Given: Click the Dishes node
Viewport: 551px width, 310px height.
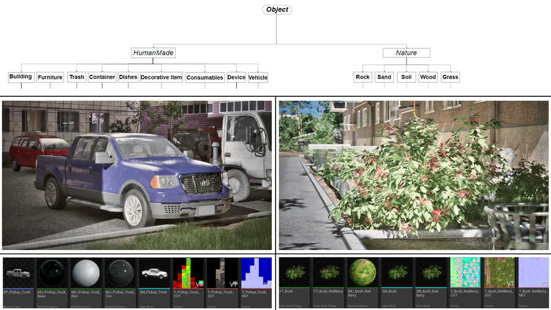Looking at the screenshot, I should [x=128, y=77].
